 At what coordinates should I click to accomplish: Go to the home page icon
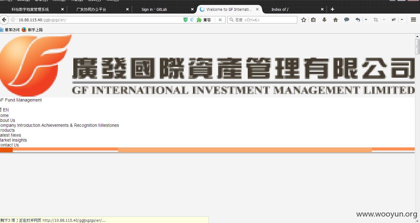pos(336,20)
